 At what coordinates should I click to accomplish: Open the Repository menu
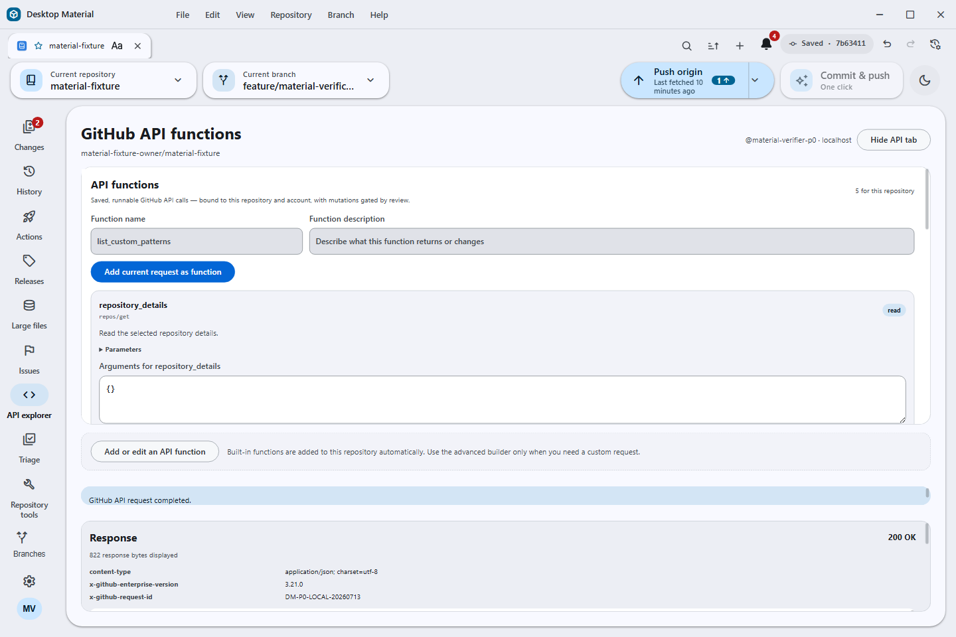click(291, 15)
